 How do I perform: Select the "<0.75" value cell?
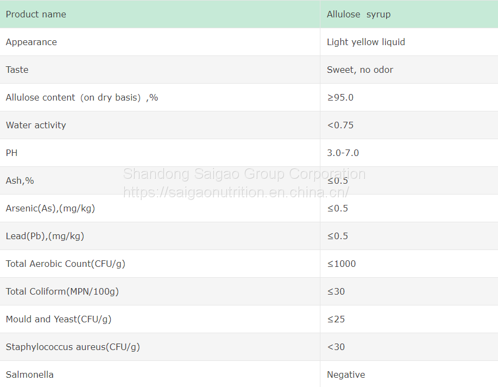tap(340, 126)
